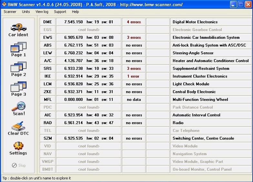This screenshot has height=182, width=253.
Task: Open the Units menu
Action: point(26,12)
